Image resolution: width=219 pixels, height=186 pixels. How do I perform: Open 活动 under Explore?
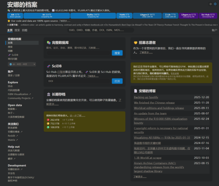pos(10,86)
